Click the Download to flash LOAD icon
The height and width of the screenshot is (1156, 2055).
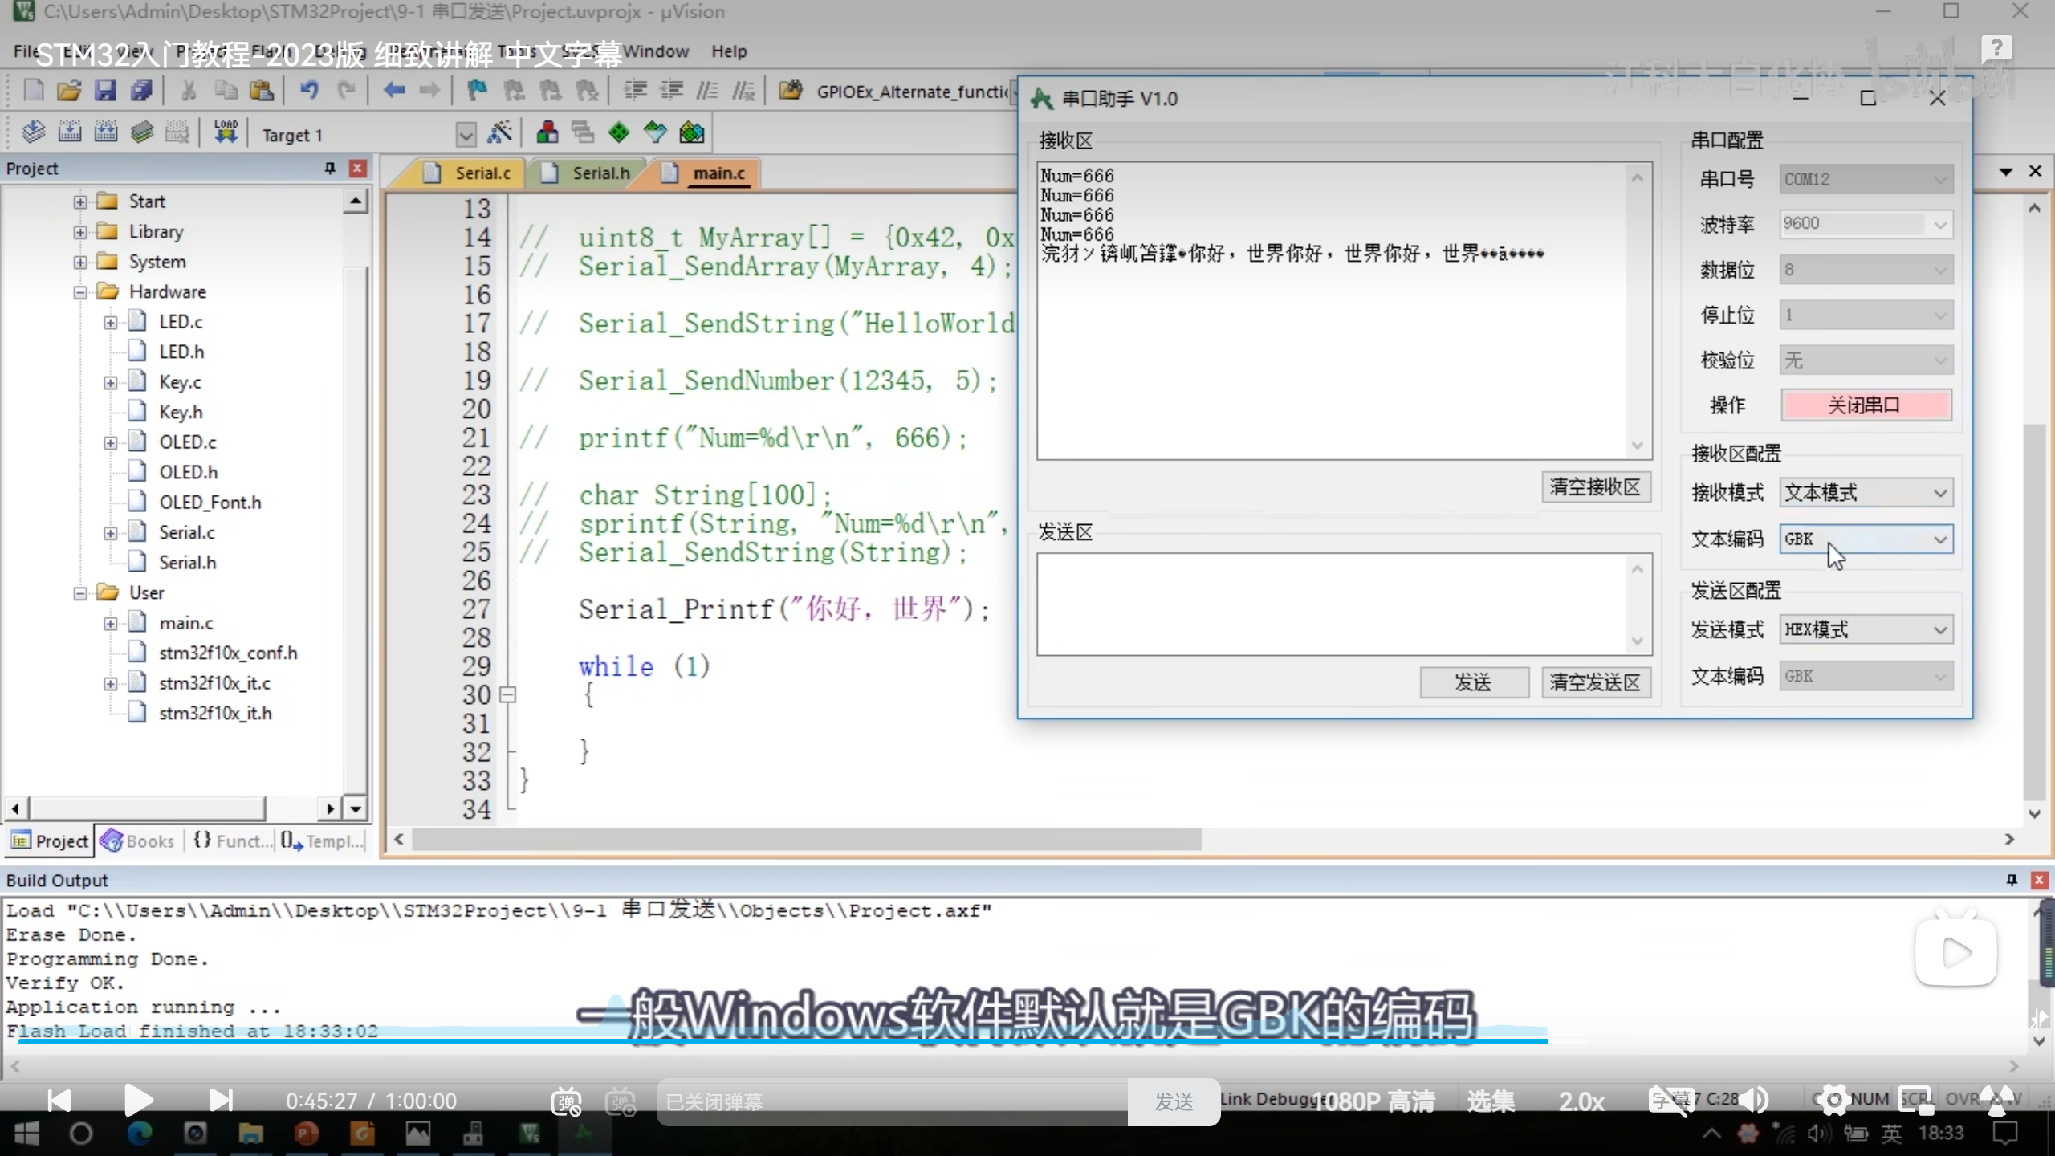(226, 132)
